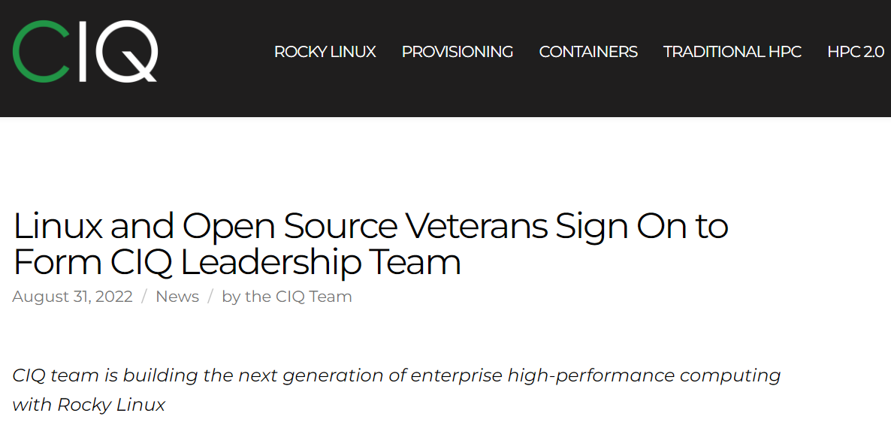This screenshot has height=425, width=891.
Task: Click the white Q letter of the logo
Action: point(126,51)
